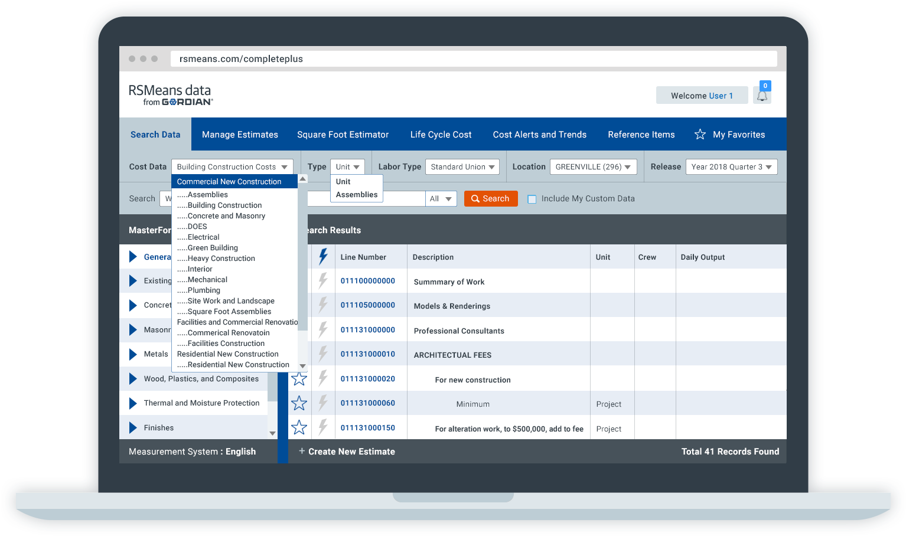
Task: Click lightning bolt for line 011100000000
Action: (323, 280)
